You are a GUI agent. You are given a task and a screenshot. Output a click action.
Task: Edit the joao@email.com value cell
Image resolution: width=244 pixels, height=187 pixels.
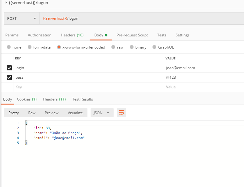click(204, 68)
